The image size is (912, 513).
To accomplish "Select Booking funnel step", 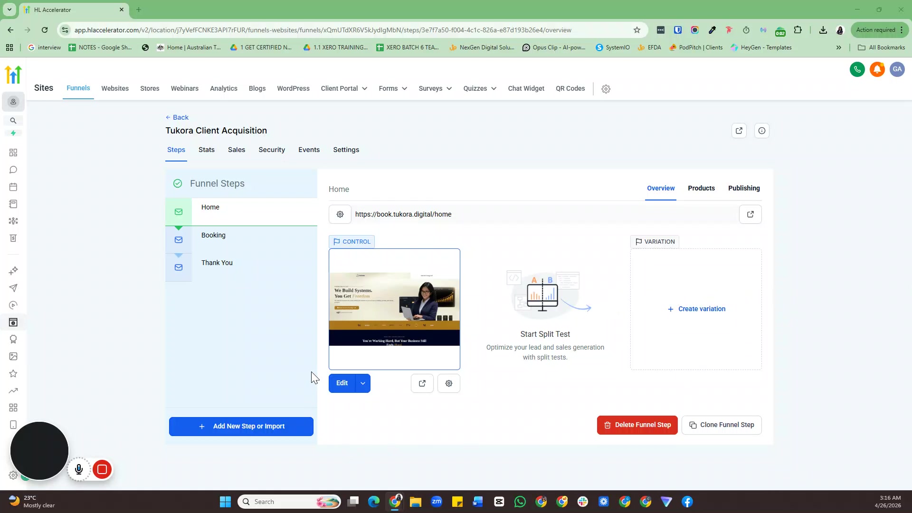I will (x=213, y=235).
